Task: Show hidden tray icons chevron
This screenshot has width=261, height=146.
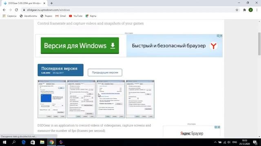Action: pos(215,142)
